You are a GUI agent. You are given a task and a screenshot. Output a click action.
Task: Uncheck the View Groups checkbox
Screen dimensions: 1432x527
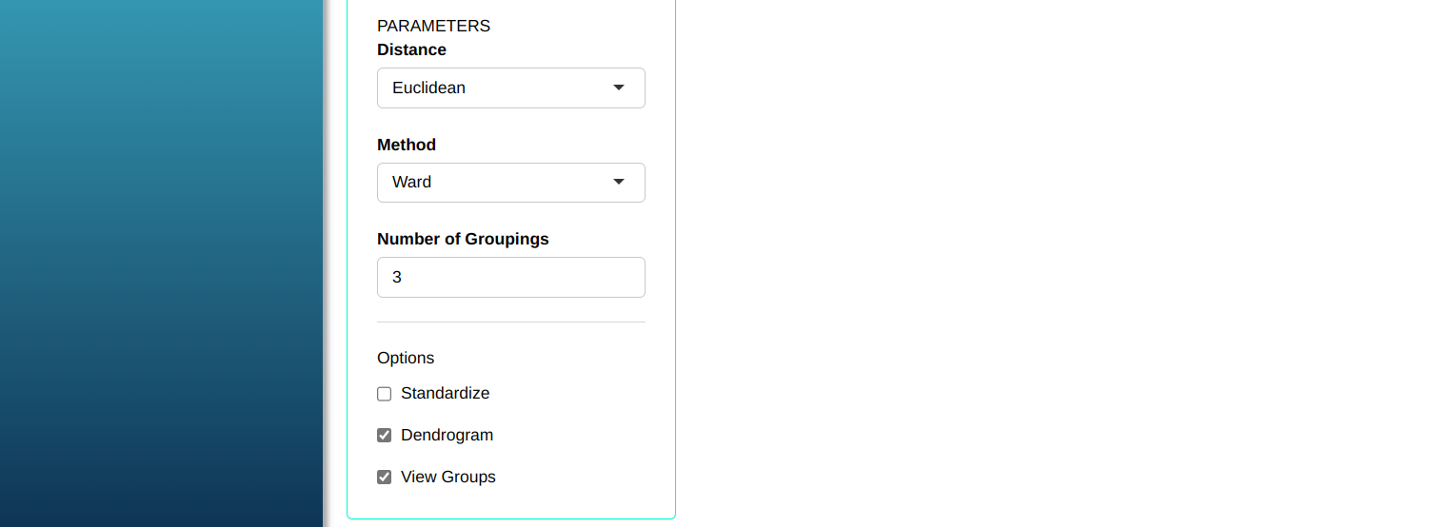[x=385, y=478]
